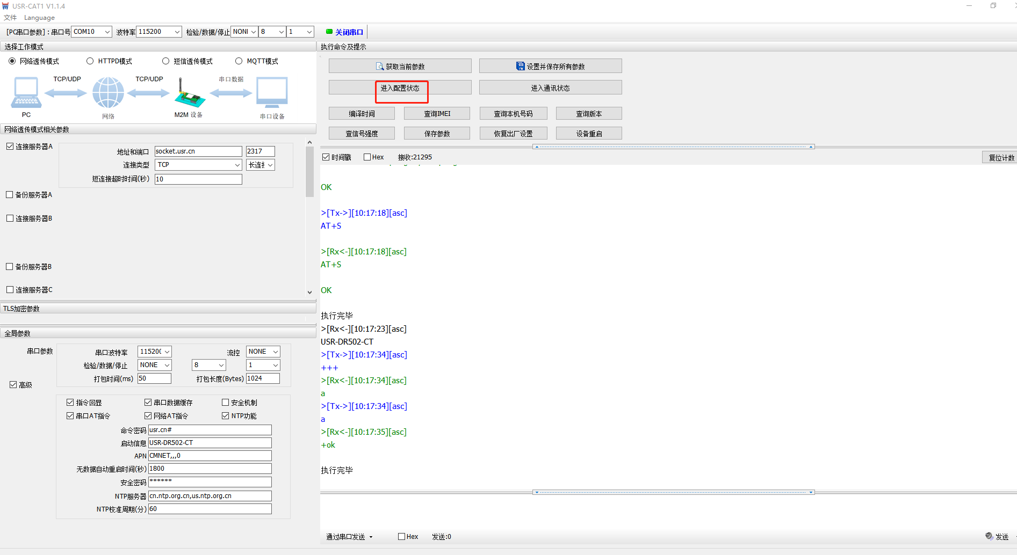The width and height of the screenshot is (1017, 555).
Task: Click the send icon next to 发送
Action: 989,536
